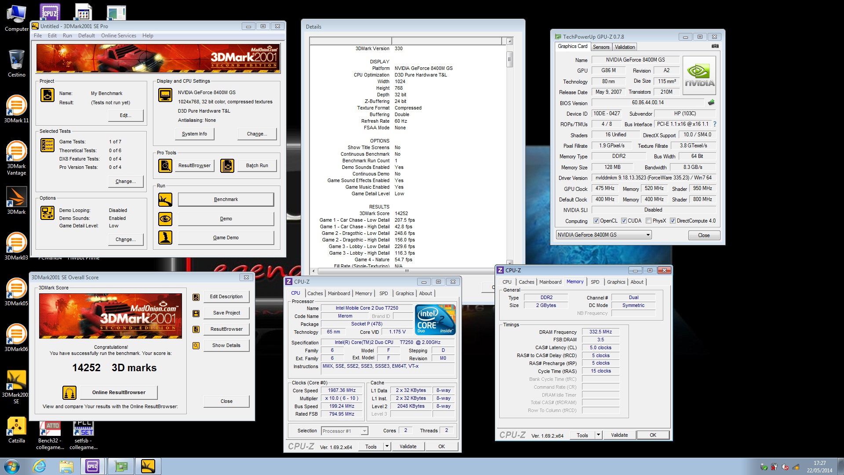Click the Benchmark run icon in 3DMark2001
This screenshot has width=844, height=475.
coord(165,200)
